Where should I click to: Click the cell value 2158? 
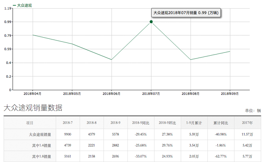pyautogui.click(x=92, y=157)
